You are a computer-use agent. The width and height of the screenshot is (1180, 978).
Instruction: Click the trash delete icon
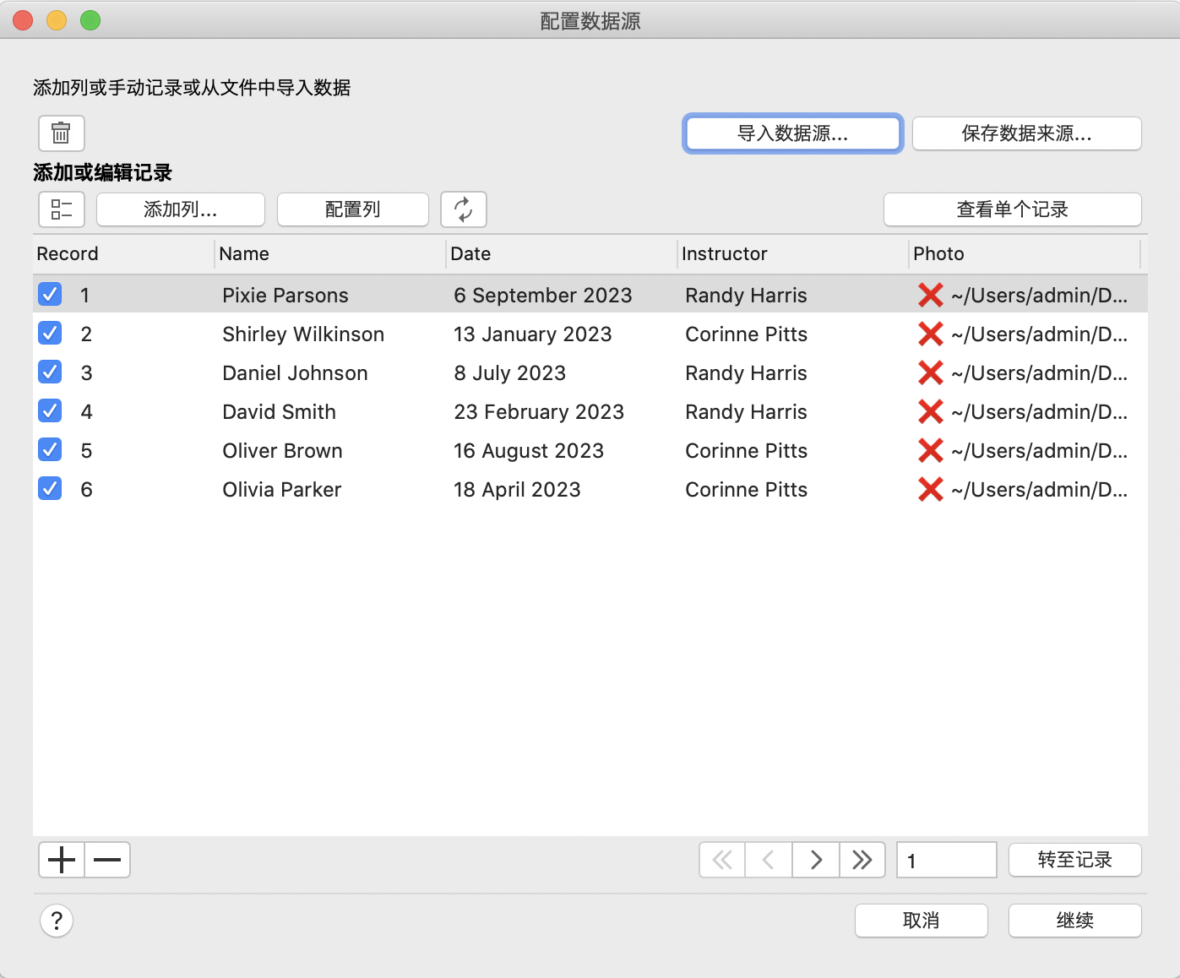pyautogui.click(x=61, y=133)
